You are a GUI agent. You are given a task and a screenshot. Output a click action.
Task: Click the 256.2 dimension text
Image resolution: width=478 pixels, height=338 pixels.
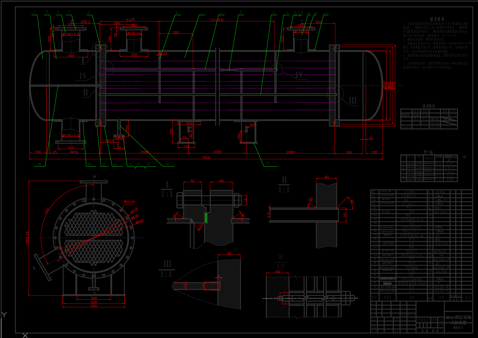85,22
